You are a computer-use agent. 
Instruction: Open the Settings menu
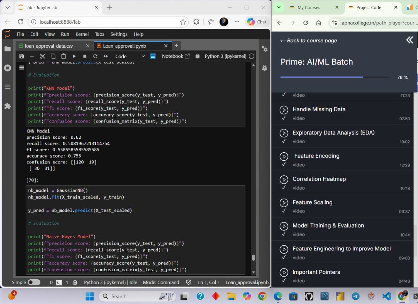pyautogui.click(x=119, y=34)
